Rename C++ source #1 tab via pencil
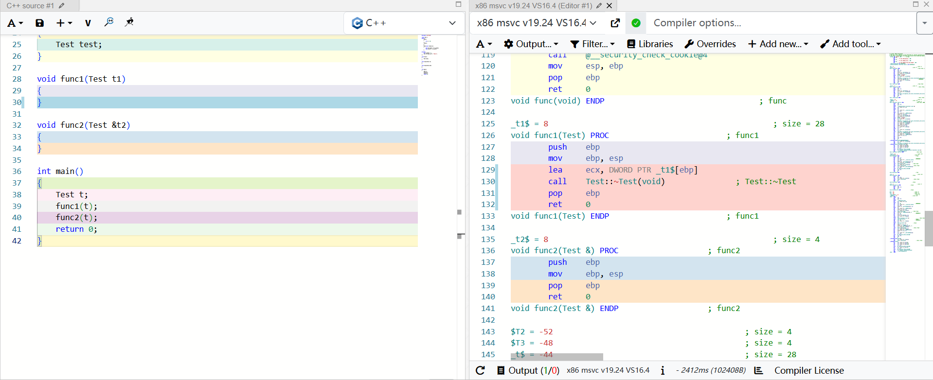 61,6
